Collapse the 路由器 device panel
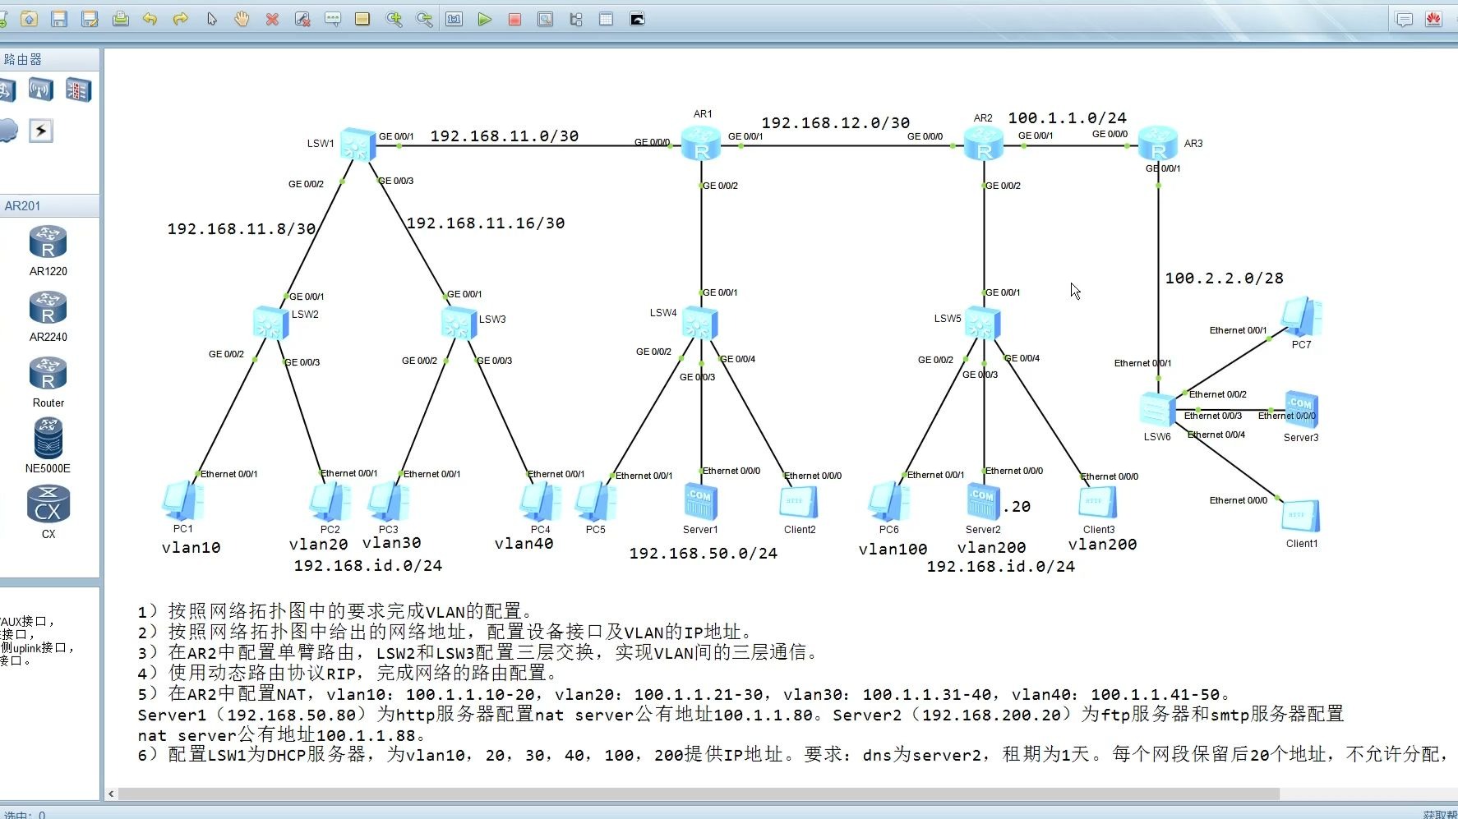The width and height of the screenshot is (1458, 819). 49,58
